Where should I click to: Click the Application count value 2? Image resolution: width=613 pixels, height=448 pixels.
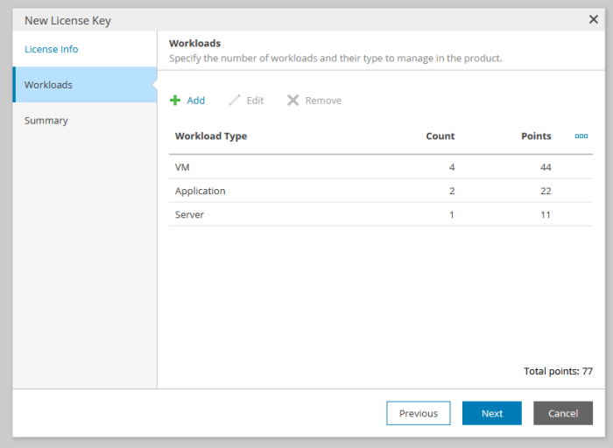[452, 191]
